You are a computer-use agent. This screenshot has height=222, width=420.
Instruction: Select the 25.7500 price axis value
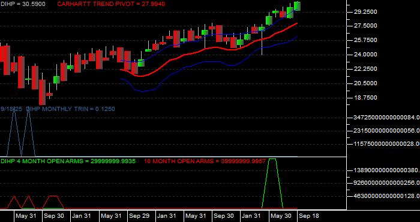pos(365,40)
